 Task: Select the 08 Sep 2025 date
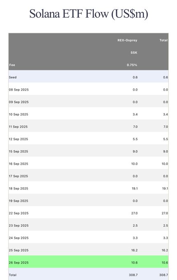click(19, 90)
